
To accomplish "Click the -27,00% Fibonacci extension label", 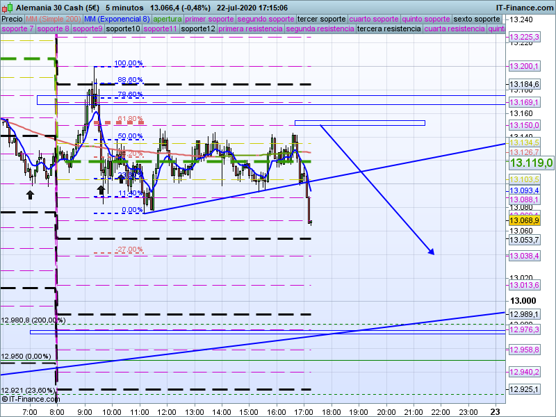I will (129, 250).
